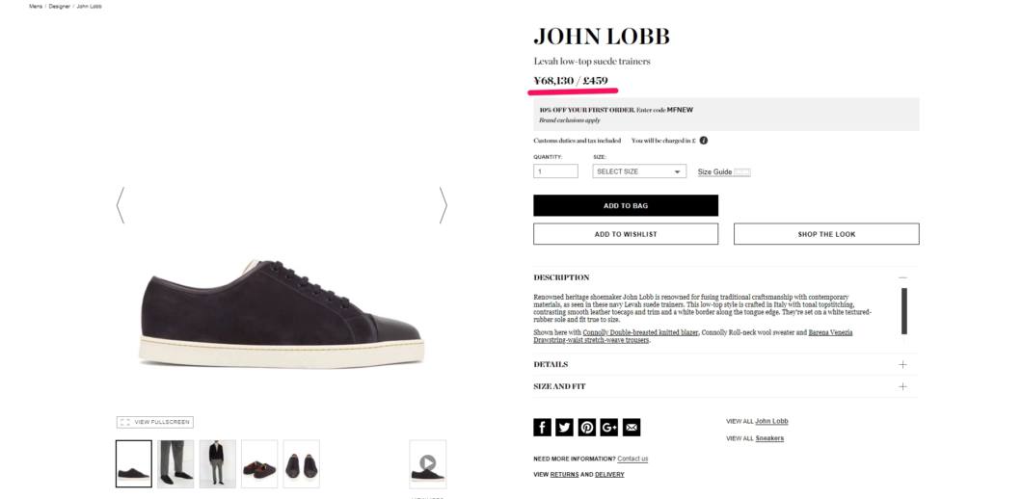Screen dimensions: 1022x499
Task: Collapse the Description section
Action: point(902,277)
